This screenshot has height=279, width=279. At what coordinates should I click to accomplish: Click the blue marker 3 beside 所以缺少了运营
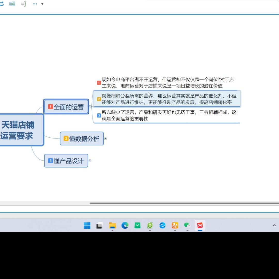point(99,115)
